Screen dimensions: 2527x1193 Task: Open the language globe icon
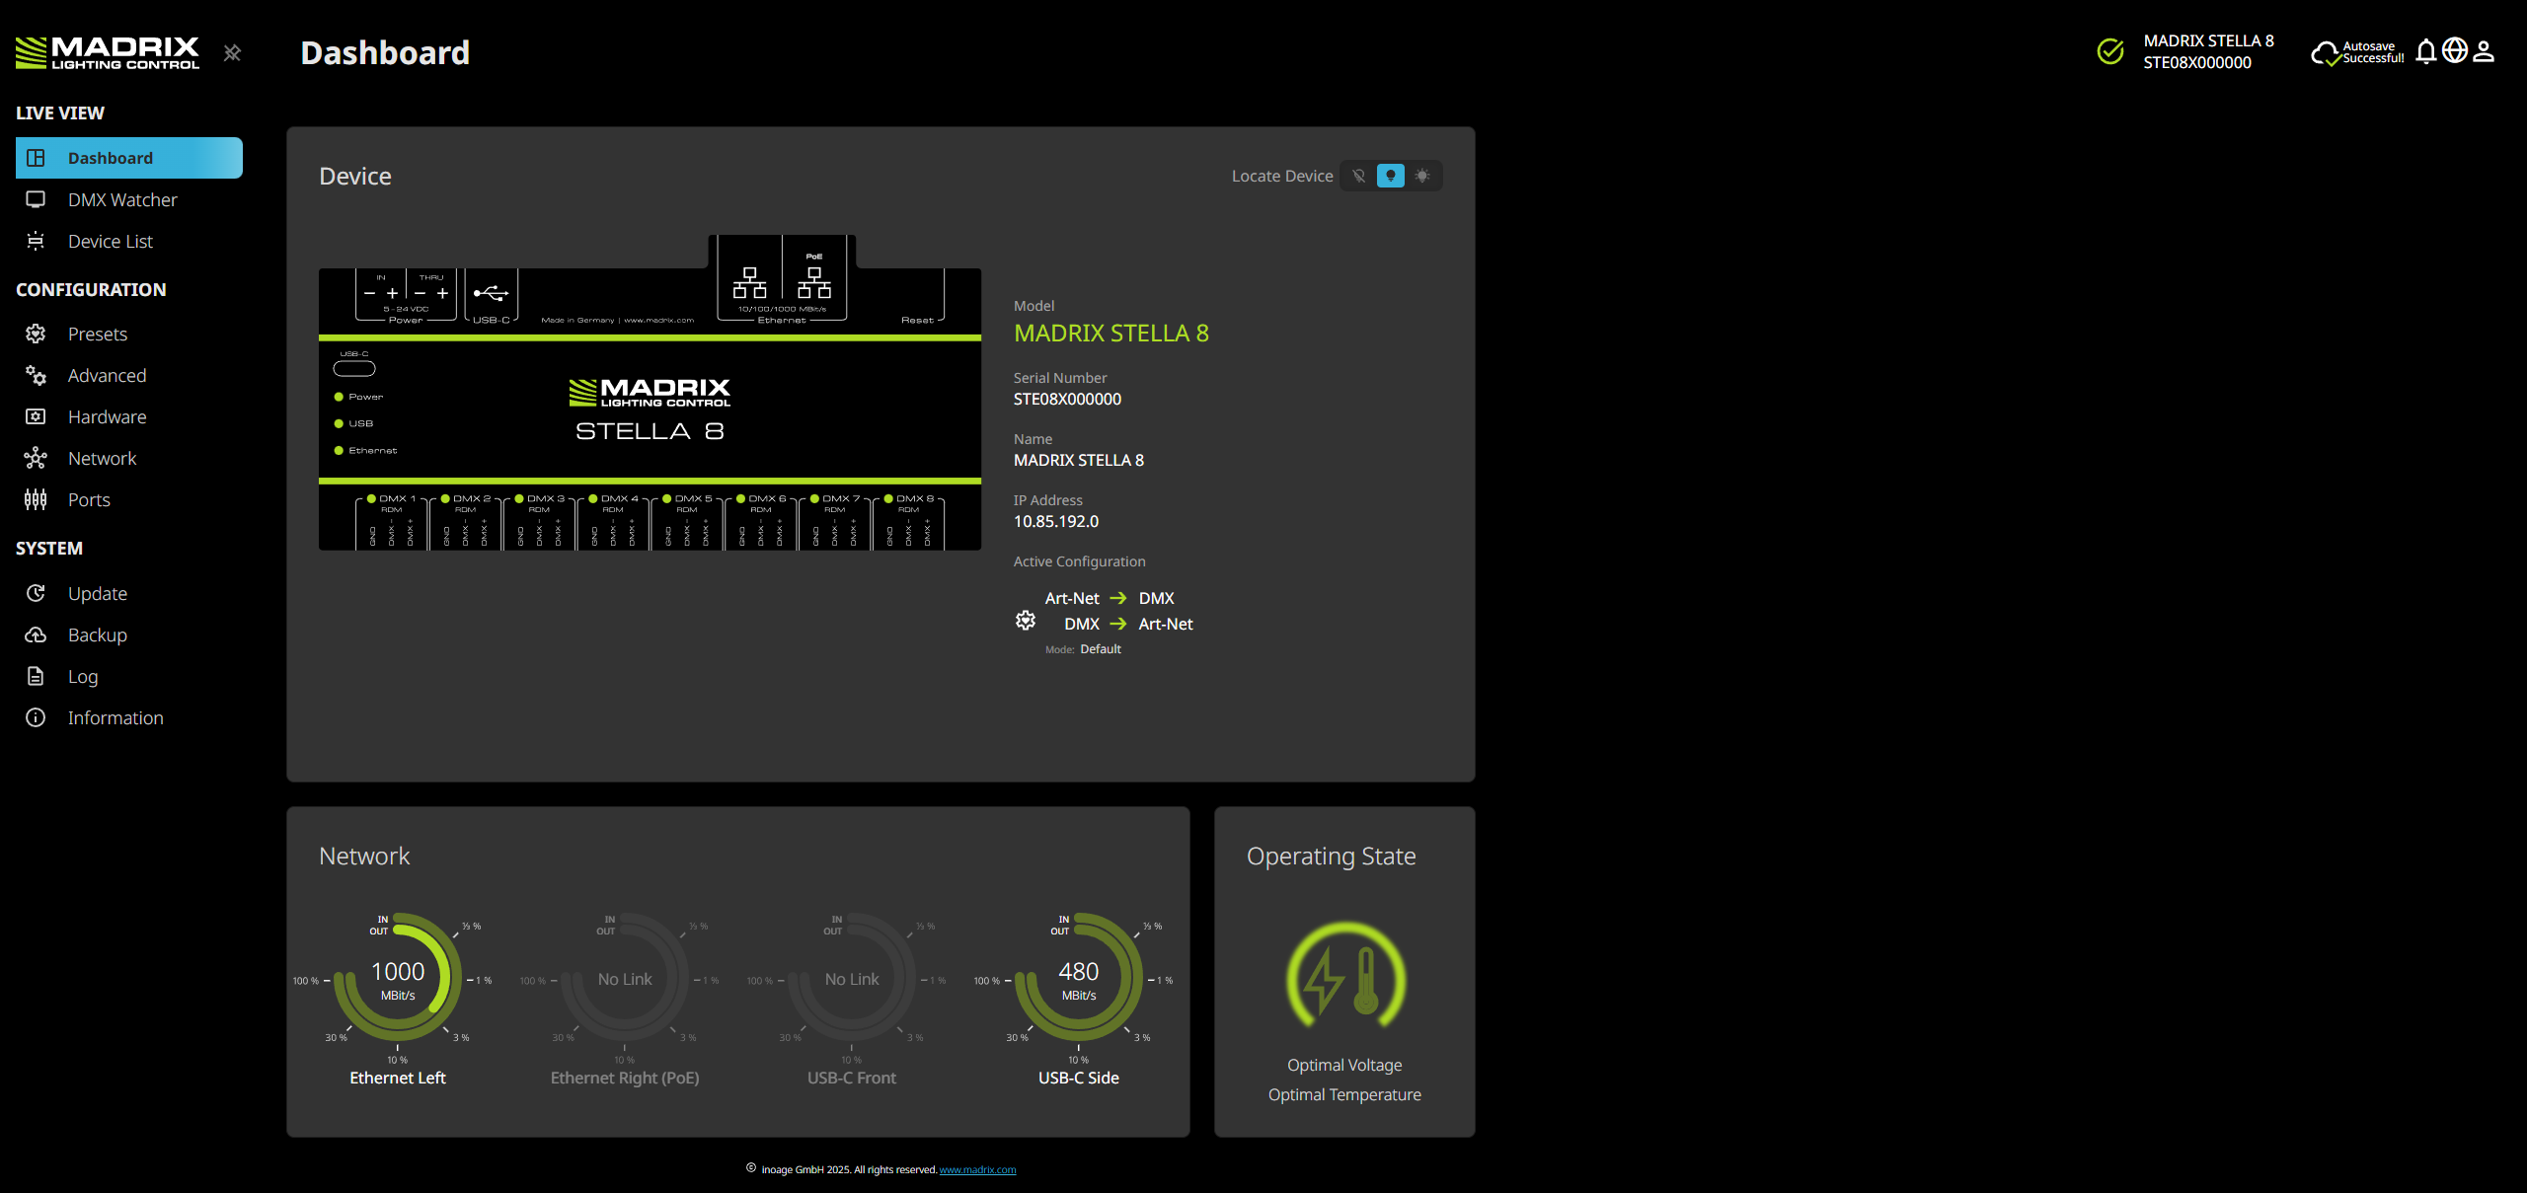(2455, 50)
